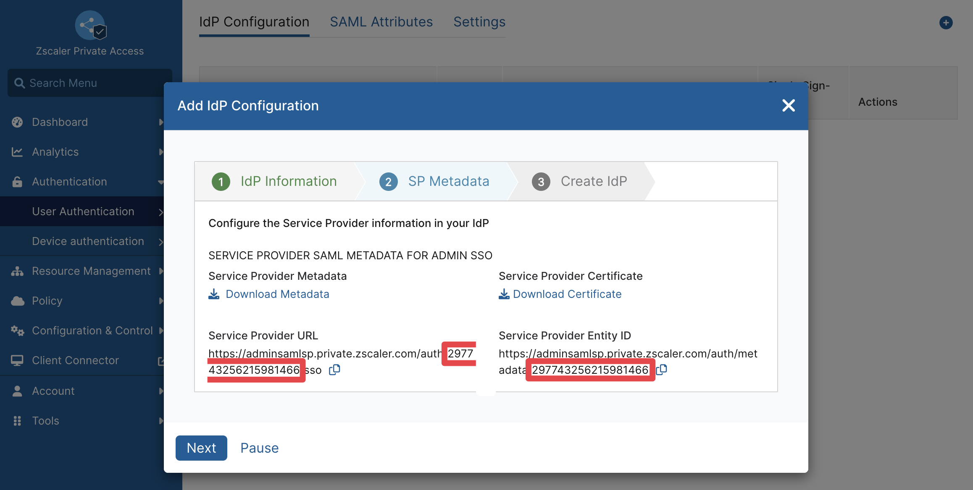Image resolution: width=973 pixels, height=490 pixels.
Task: Click the search magnifier icon in the menu
Action: pos(19,83)
